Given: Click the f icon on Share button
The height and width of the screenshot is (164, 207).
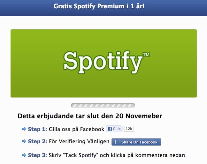Looking at the screenshot, I should pyautogui.click(x=115, y=142).
